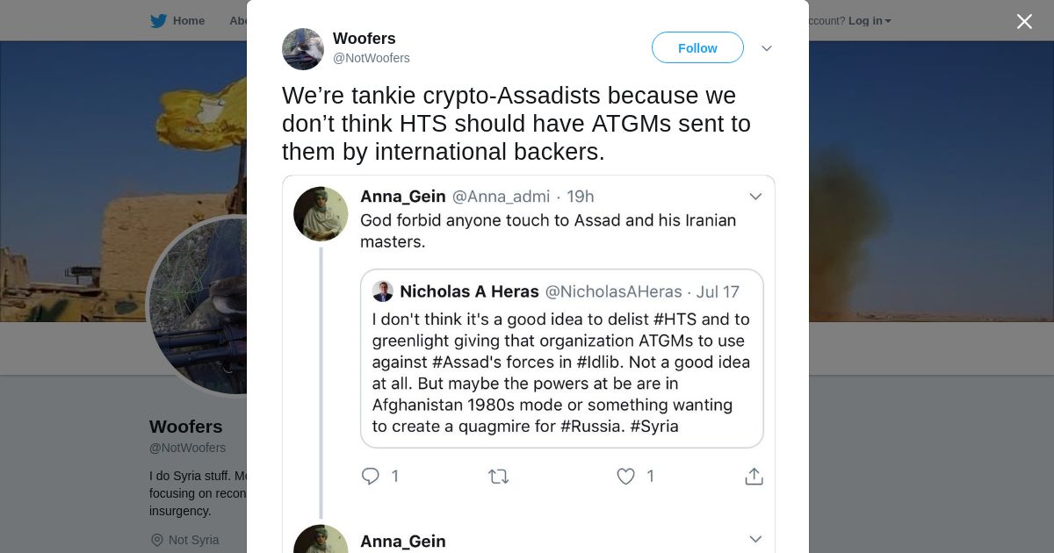This screenshot has width=1054, height=553.
Task: Like the tweet with heart icon
Action: click(625, 476)
